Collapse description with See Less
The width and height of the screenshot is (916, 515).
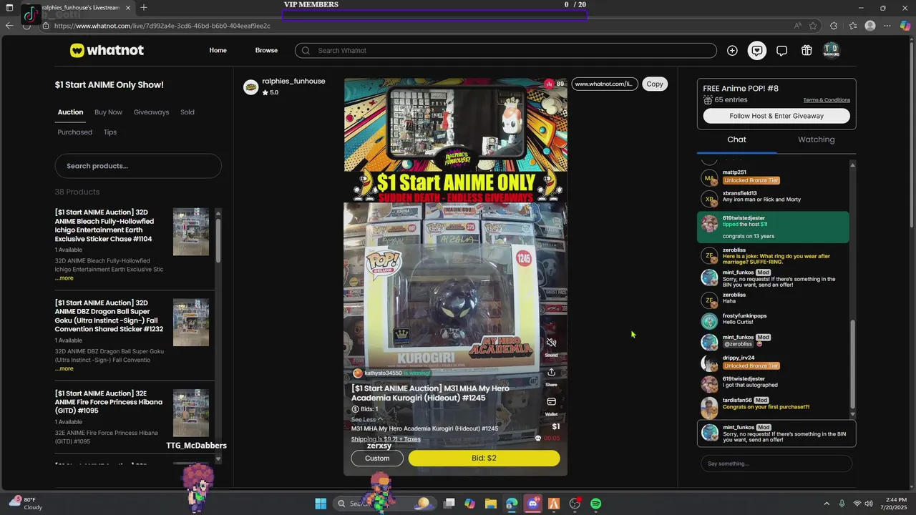(366, 420)
